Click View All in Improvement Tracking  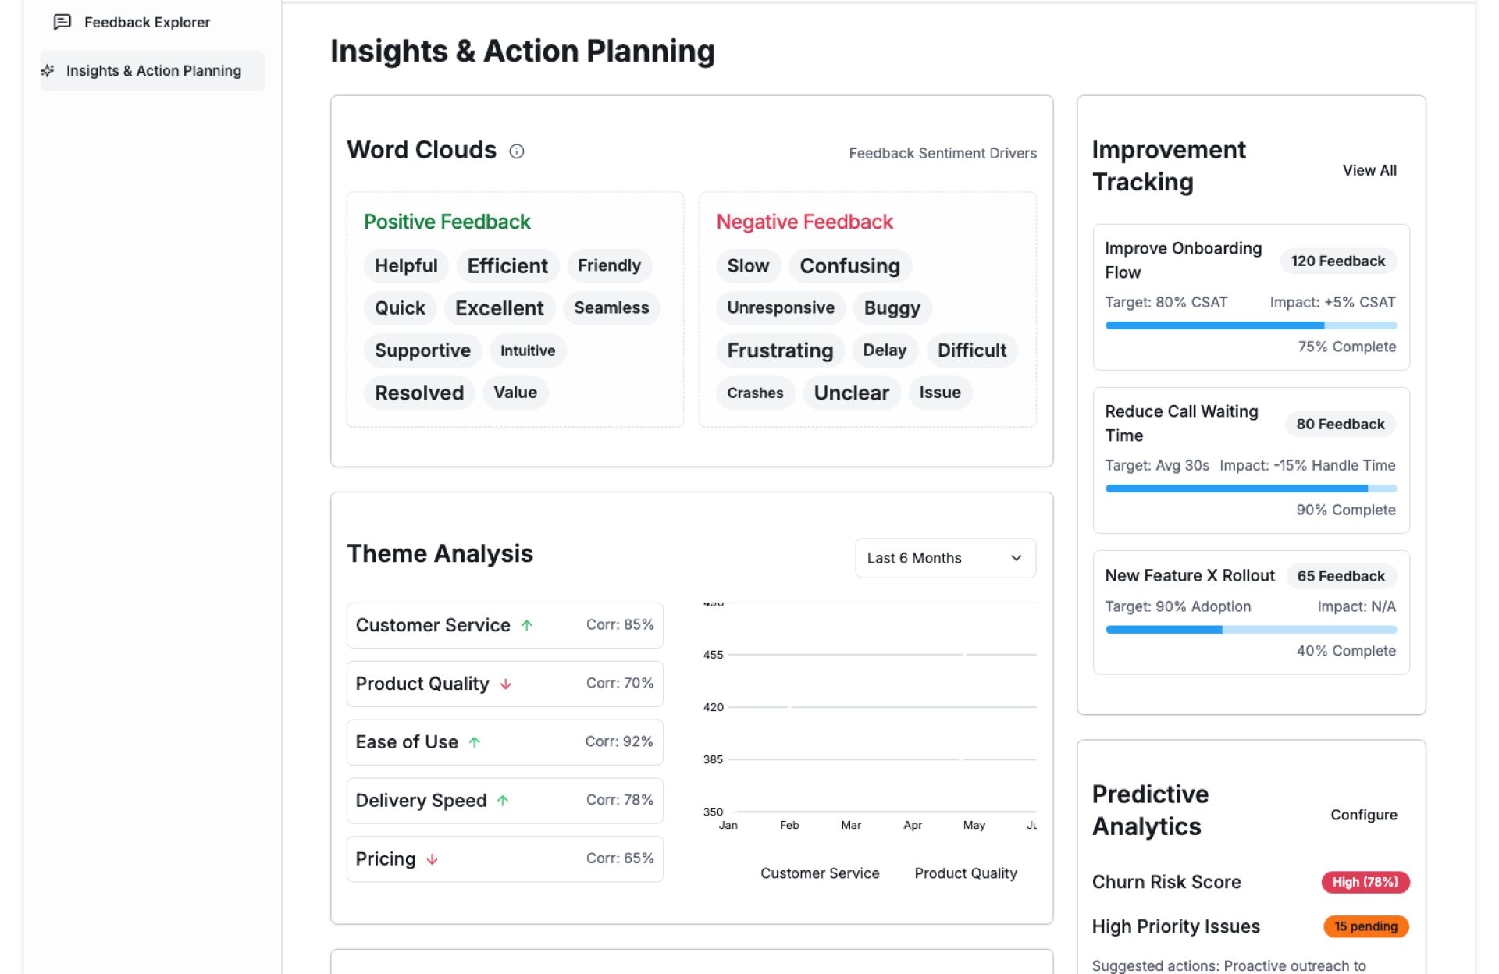click(x=1369, y=170)
